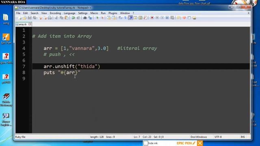
Task: Save the file using the Save disk icon
Action: 30,18
